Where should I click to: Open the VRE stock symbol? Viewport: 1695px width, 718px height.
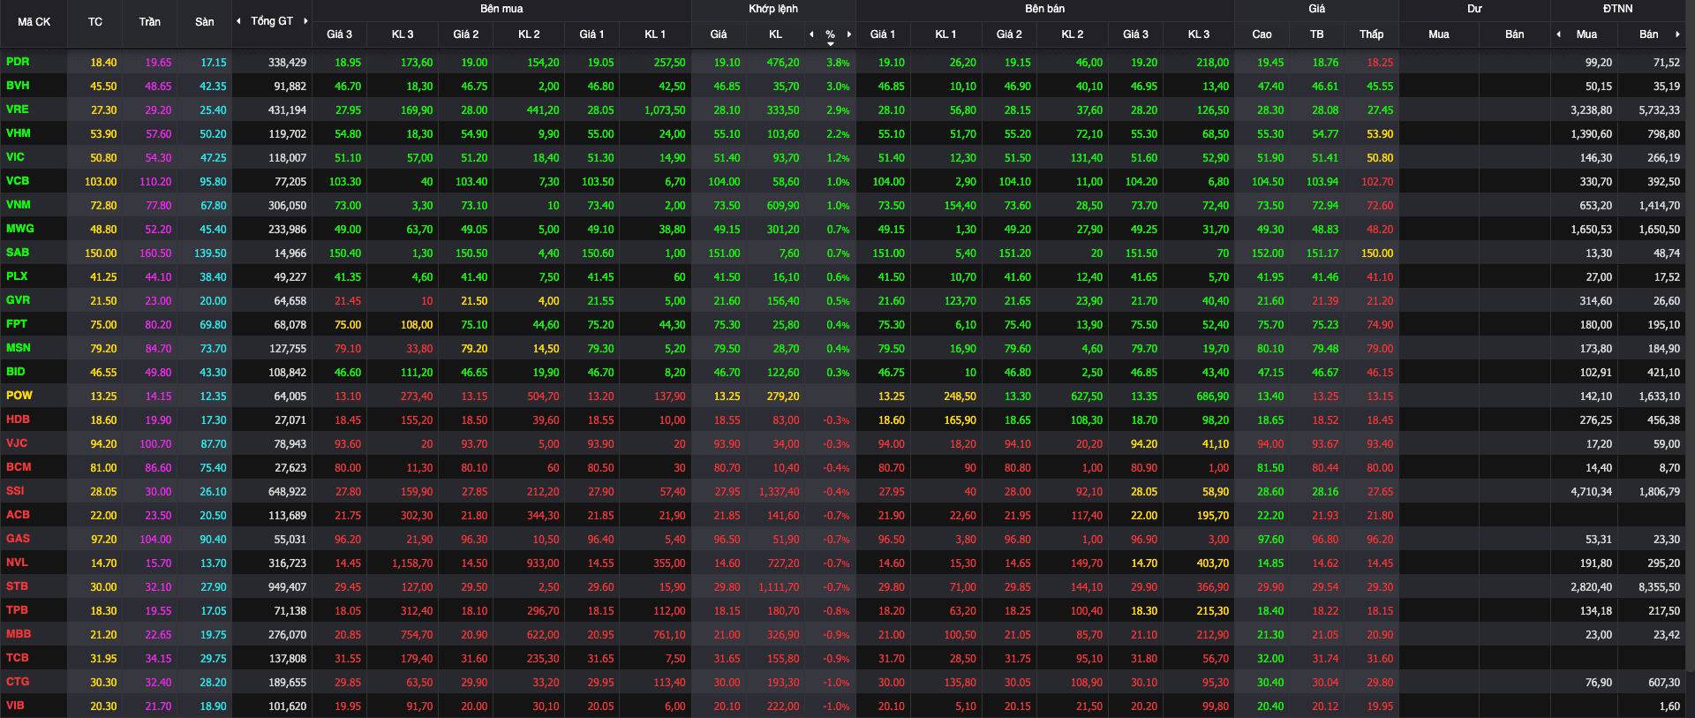click(x=18, y=110)
